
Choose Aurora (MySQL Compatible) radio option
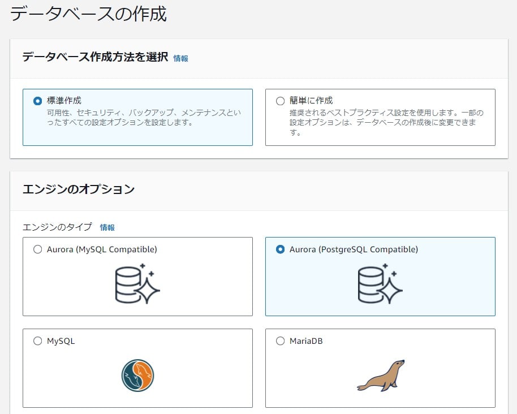click(x=37, y=249)
